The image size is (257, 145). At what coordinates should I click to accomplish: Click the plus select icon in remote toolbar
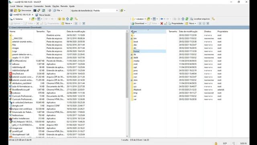(x=200, y=23)
